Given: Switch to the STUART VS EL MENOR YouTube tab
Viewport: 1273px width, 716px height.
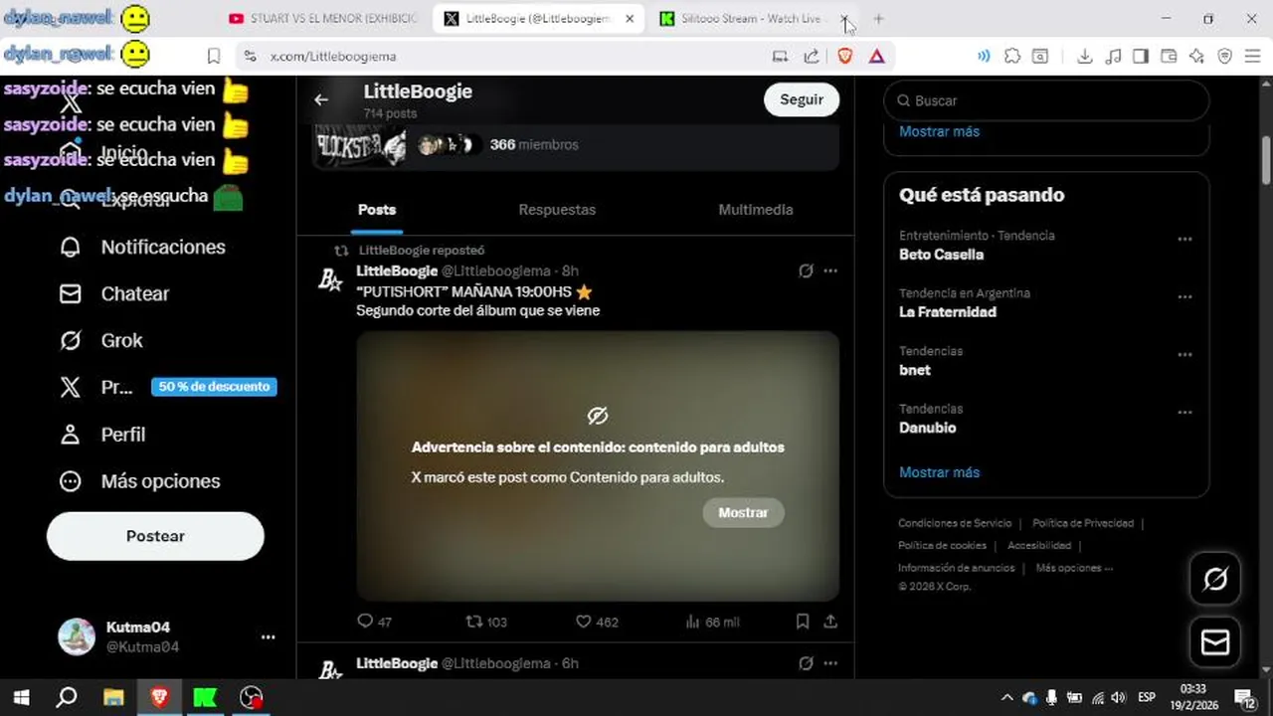Looking at the screenshot, I should [323, 19].
